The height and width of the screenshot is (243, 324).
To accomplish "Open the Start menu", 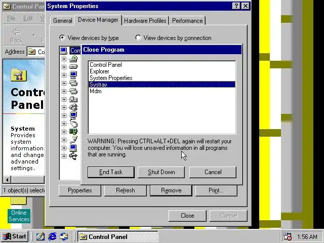I will [15, 236].
